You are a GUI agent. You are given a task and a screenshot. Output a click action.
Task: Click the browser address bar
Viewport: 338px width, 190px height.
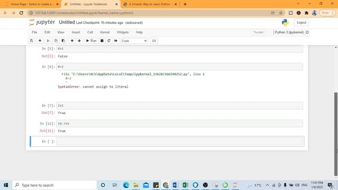(149, 13)
